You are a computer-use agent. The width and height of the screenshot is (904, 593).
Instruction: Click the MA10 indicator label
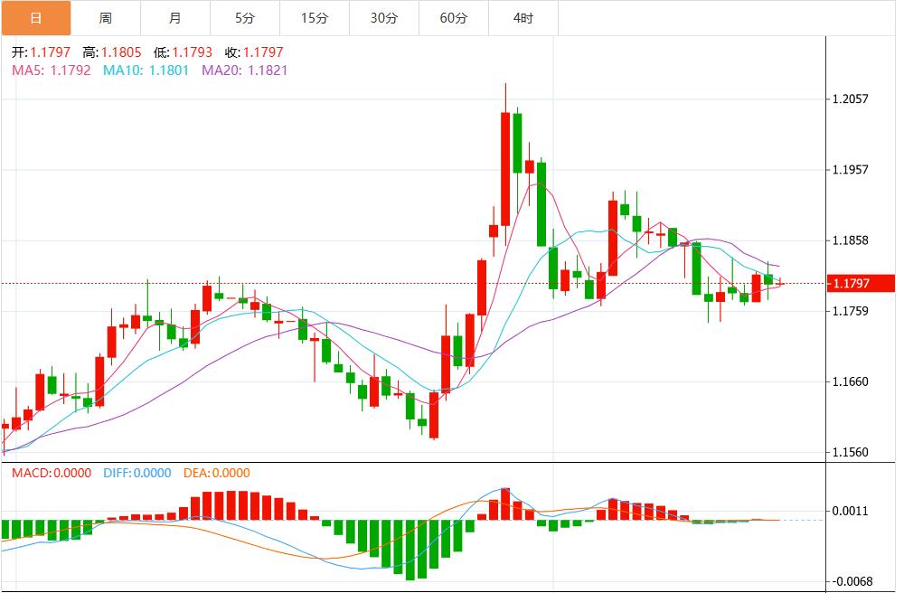click(146, 70)
